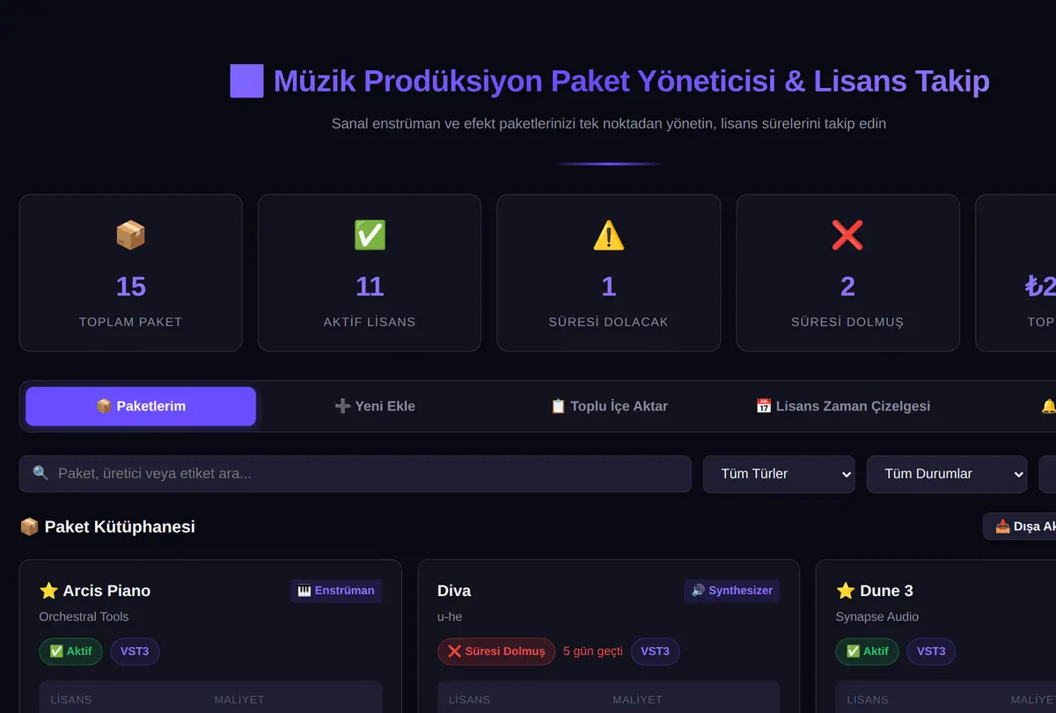Go to Lisans Zaman Çizelgesi tab
The width and height of the screenshot is (1056, 713).
point(843,406)
